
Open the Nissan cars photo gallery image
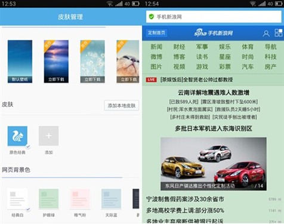coord(214,164)
